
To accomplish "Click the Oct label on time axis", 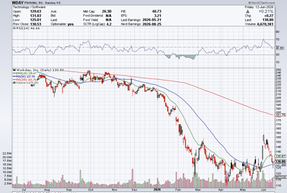I will point(91,190).
